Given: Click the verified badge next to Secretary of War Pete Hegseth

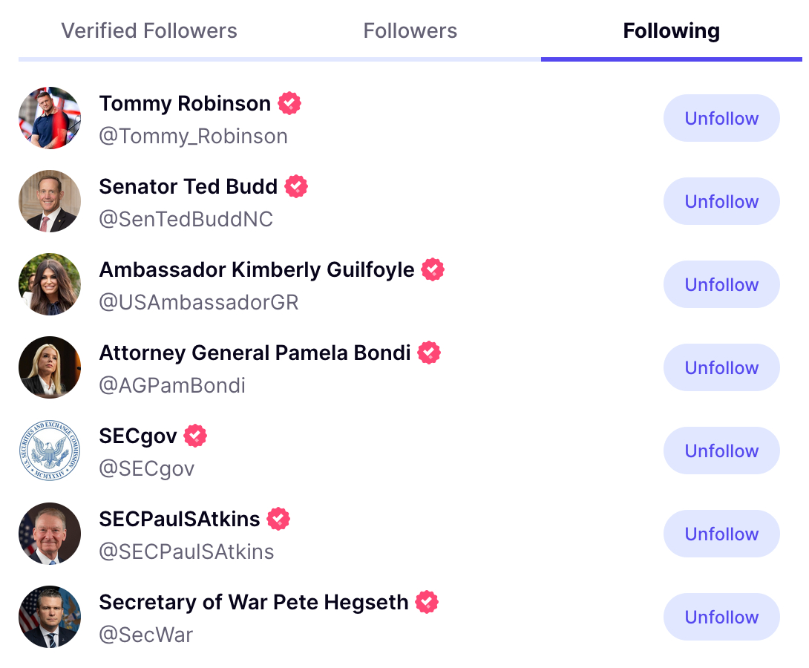Looking at the screenshot, I should point(427,602).
